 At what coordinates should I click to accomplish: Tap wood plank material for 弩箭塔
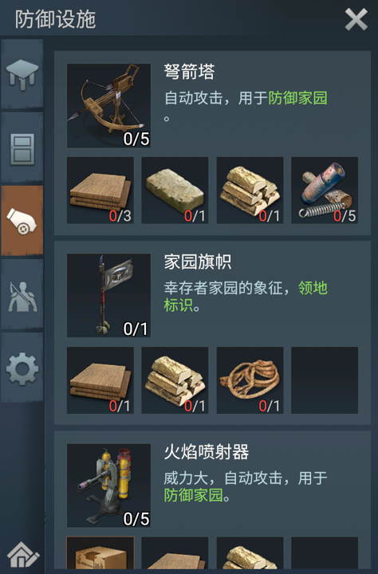(100, 191)
